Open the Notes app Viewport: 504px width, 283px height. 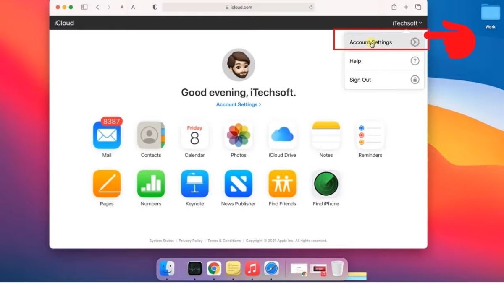tap(326, 135)
